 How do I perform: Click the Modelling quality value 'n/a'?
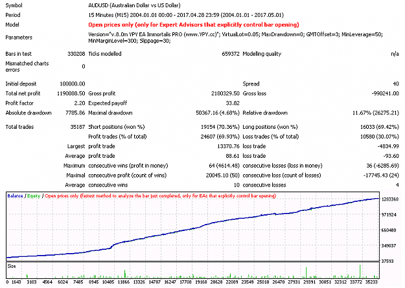click(395, 54)
